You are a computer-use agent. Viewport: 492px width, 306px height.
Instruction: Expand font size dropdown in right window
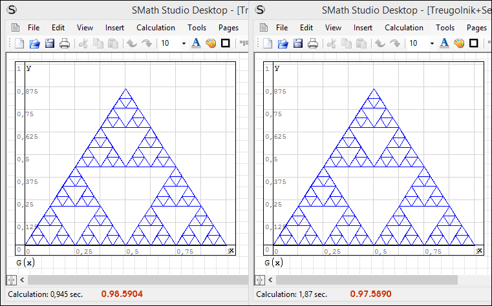pos(432,43)
